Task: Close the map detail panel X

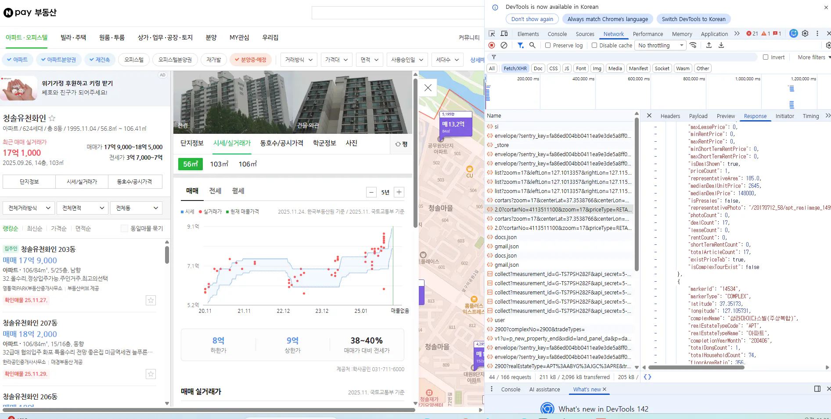Action: [428, 88]
